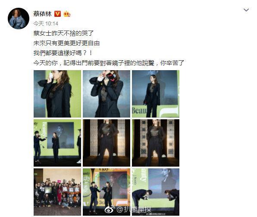Open fifth photo of pose between light panels
This screenshot has height=217, width=257.
click(107, 143)
